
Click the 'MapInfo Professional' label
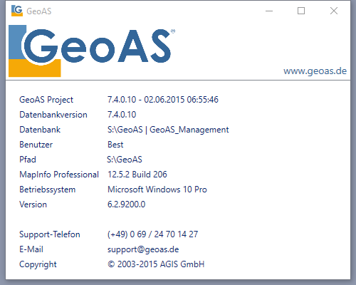tap(59, 175)
